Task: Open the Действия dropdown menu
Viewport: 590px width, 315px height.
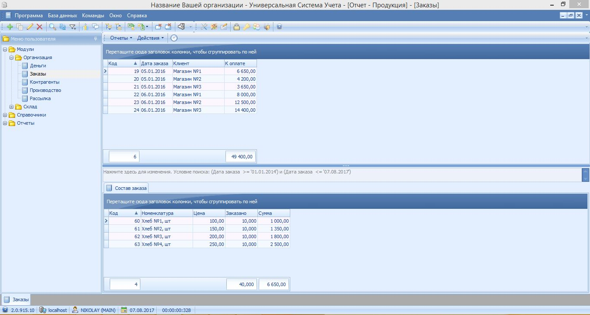Action: [x=150, y=38]
